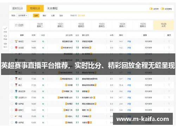Select the 10/21 date tab
176x128 pixels.
click(x=61, y=25)
